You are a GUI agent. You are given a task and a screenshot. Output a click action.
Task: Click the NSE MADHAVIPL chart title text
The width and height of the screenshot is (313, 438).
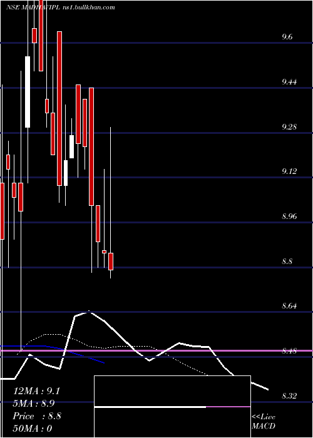coord(60,8)
